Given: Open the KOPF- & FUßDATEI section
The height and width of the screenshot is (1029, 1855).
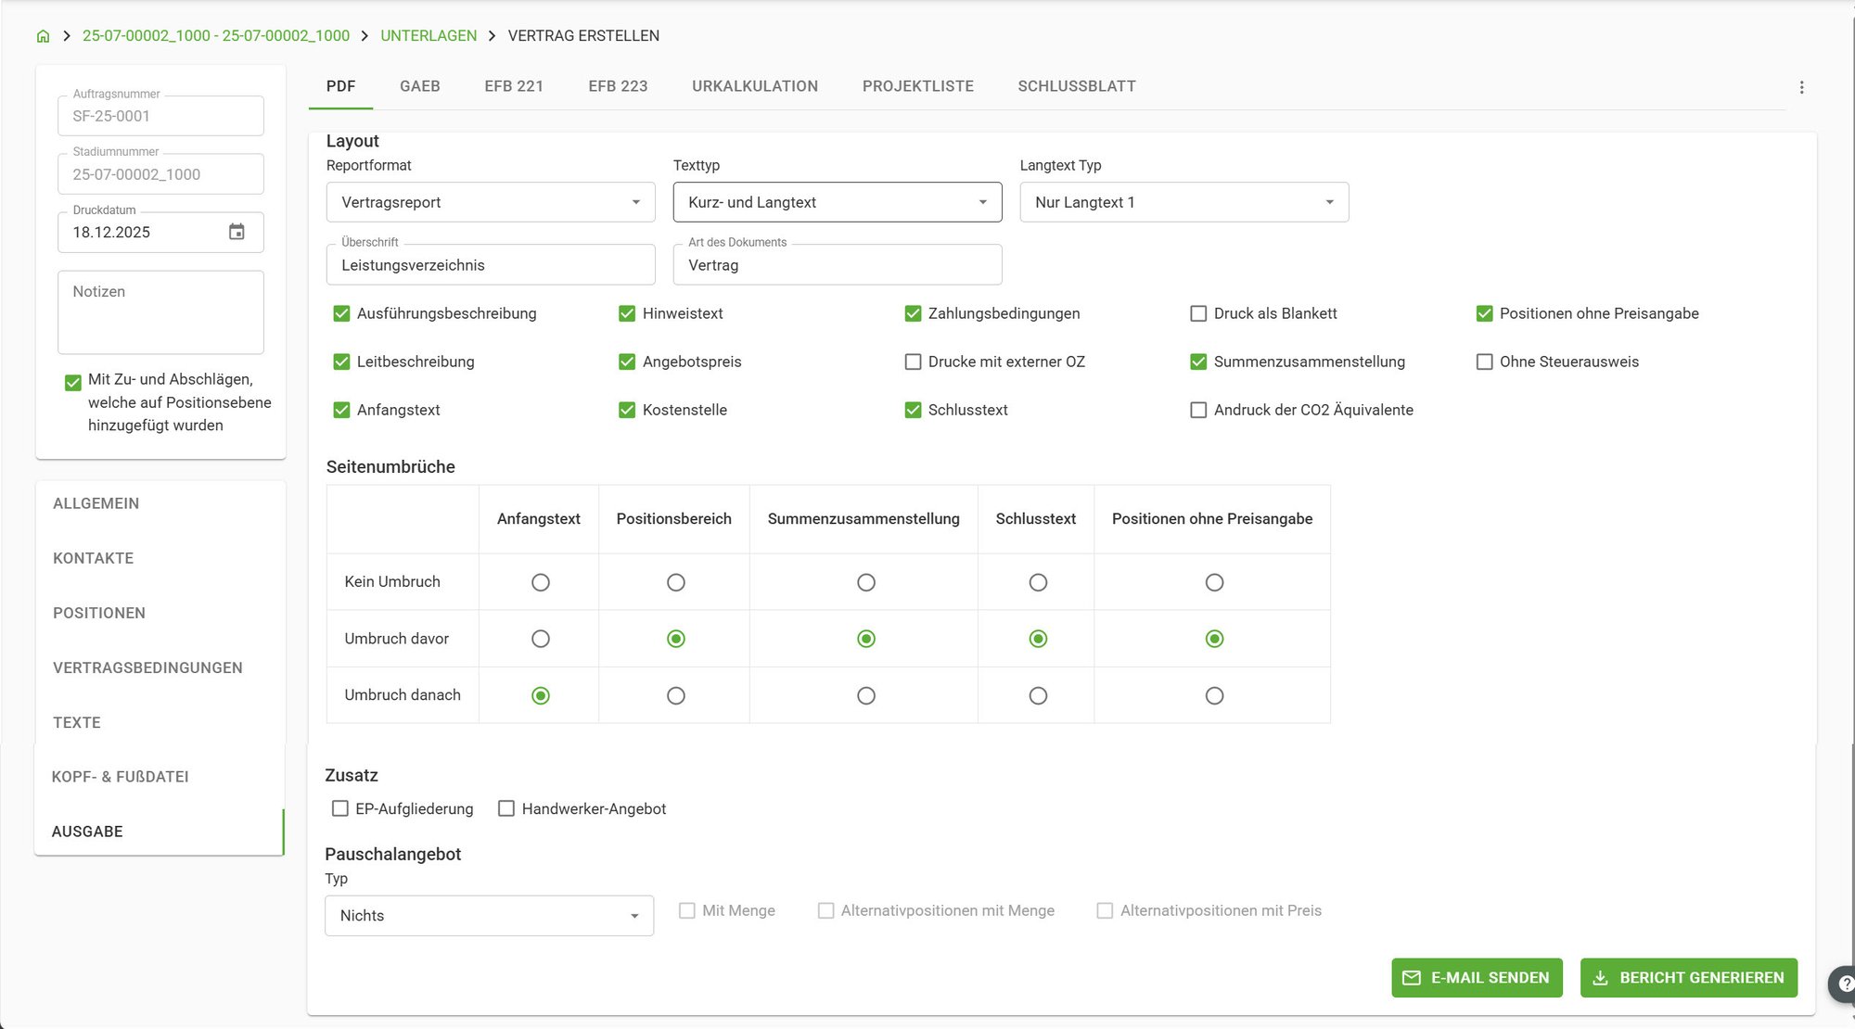Looking at the screenshot, I should pos(160,777).
